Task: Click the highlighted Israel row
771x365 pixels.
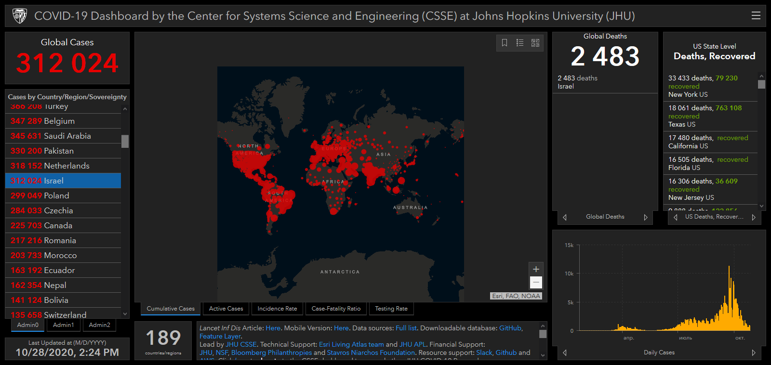Action: (x=63, y=181)
